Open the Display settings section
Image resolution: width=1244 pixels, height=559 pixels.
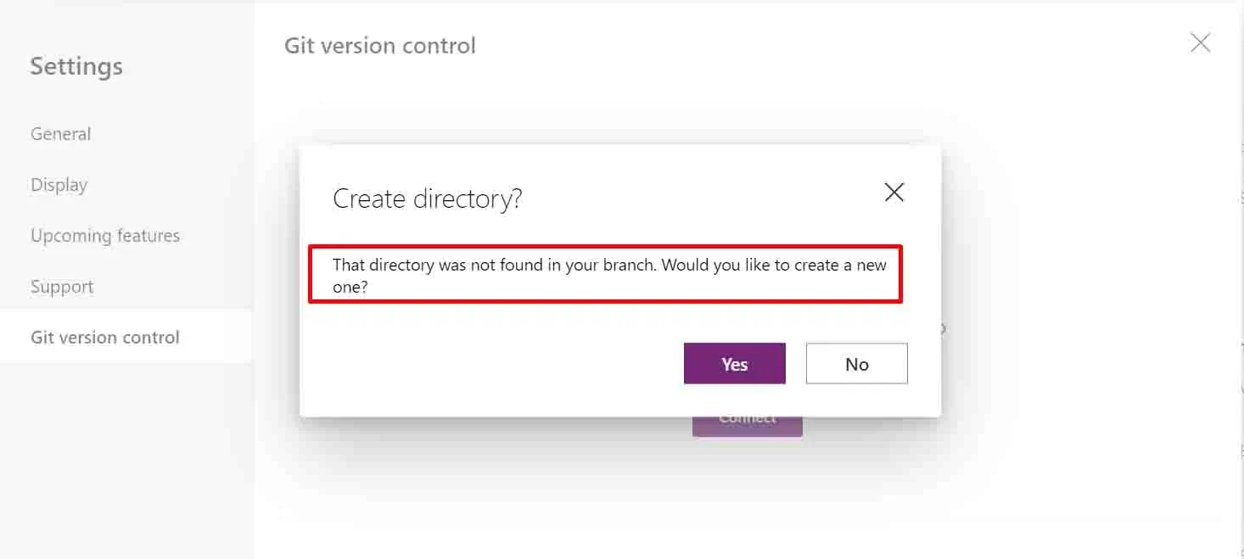pyautogui.click(x=59, y=185)
